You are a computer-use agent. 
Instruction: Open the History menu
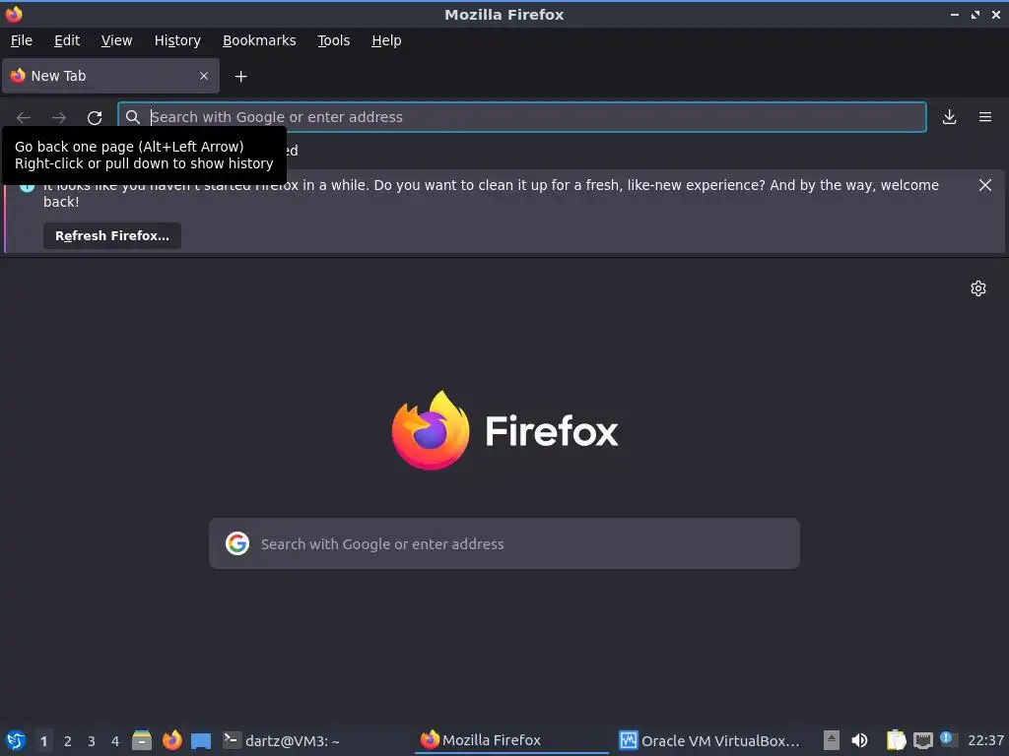point(177,40)
